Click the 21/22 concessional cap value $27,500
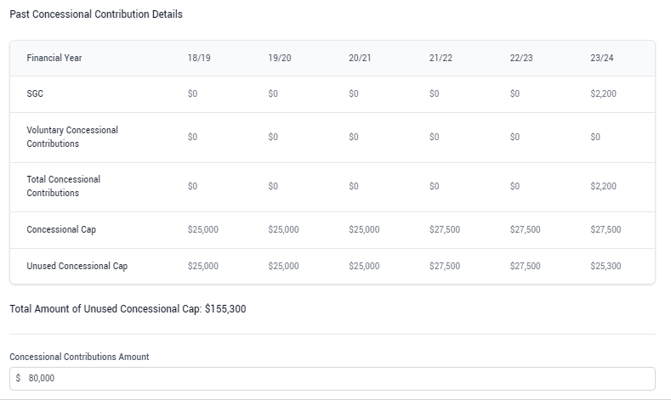The width and height of the screenshot is (671, 411). point(445,229)
